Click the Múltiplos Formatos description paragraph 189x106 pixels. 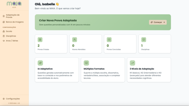click(x=102, y=76)
